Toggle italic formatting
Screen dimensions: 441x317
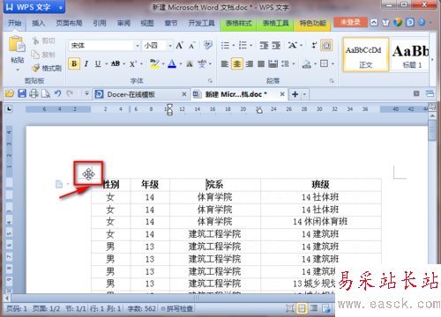coord(86,63)
